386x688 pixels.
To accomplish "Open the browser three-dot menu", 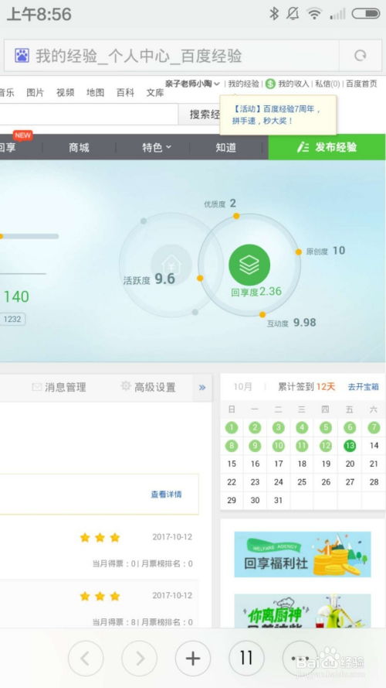I will [x=300, y=658].
